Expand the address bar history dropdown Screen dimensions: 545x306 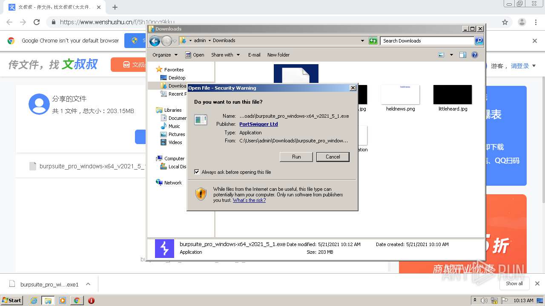pos(362,41)
